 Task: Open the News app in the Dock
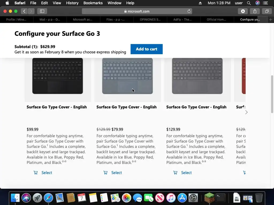160,198
